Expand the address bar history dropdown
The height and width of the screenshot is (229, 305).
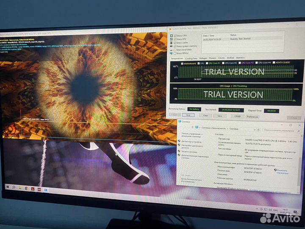click(255, 129)
